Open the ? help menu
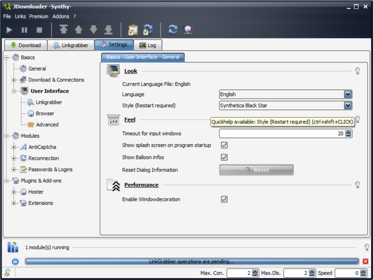The width and height of the screenshot is (373, 280). coord(75,17)
